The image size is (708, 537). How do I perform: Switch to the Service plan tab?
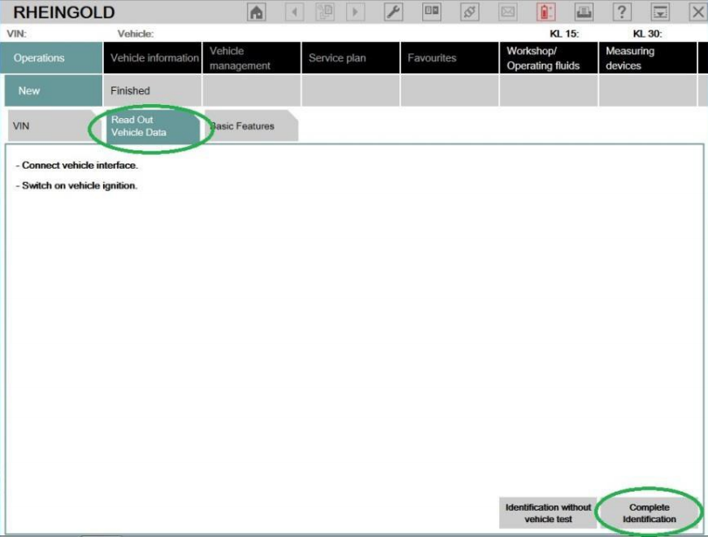click(351, 58)
